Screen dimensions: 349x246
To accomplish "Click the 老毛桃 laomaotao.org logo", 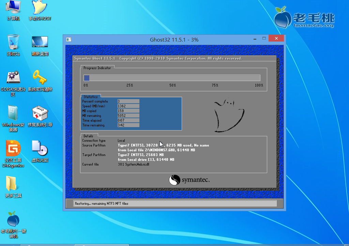I will [304, 18].
